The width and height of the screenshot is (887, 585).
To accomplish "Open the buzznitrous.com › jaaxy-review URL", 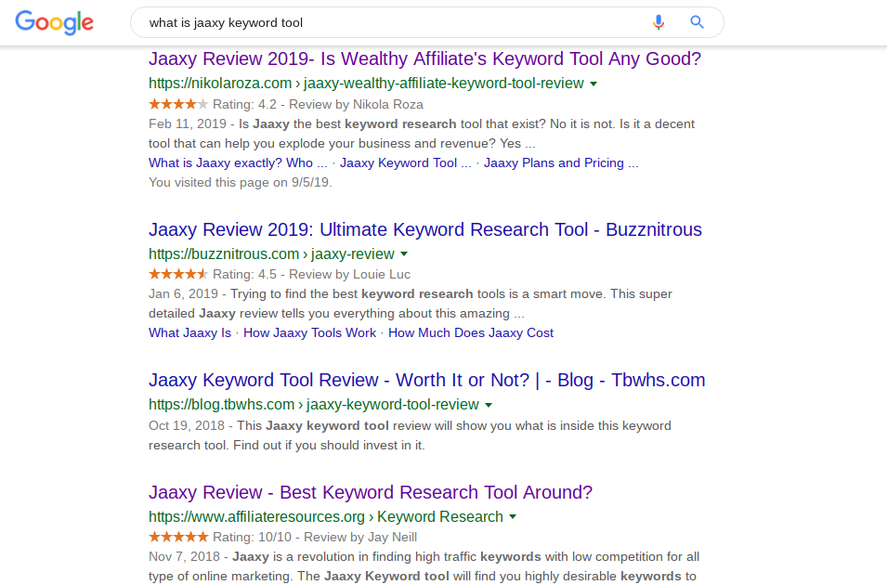I will click(271, 254).
